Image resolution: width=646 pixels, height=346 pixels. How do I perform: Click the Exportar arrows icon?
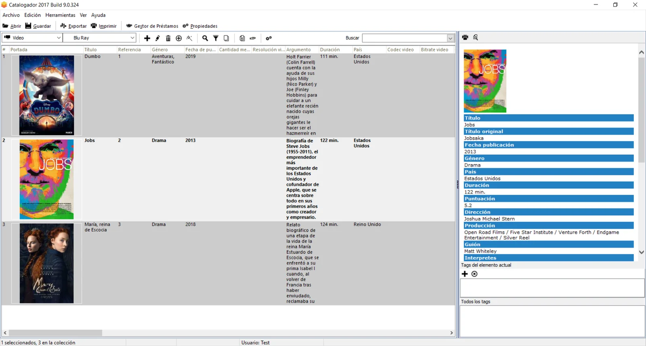63,26
